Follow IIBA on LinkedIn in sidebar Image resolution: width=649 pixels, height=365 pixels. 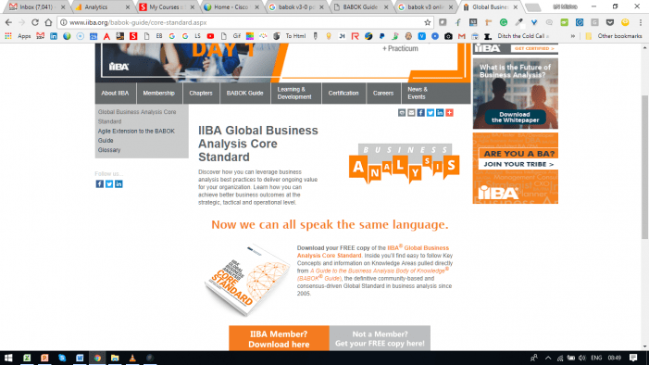coord(119,184)
